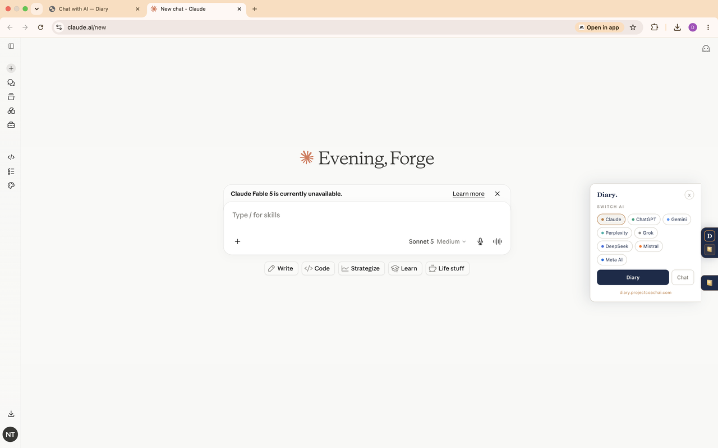The width and height of the screenshot is (718, 448).
Task: Open the browser extensions puzzle icon
Action: point(654,27)
